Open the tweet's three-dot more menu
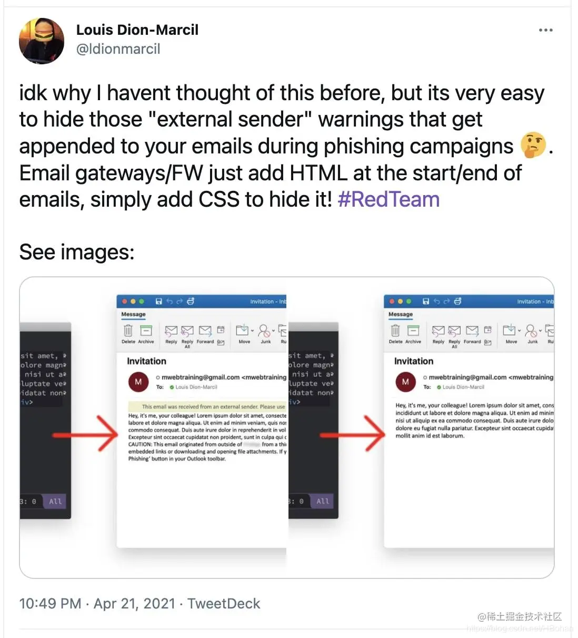The width and height of the screenshot is (578, 638). [x=546, y=30]
